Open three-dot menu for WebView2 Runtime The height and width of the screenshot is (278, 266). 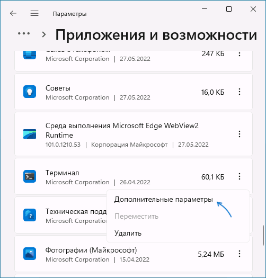[240, 134]
